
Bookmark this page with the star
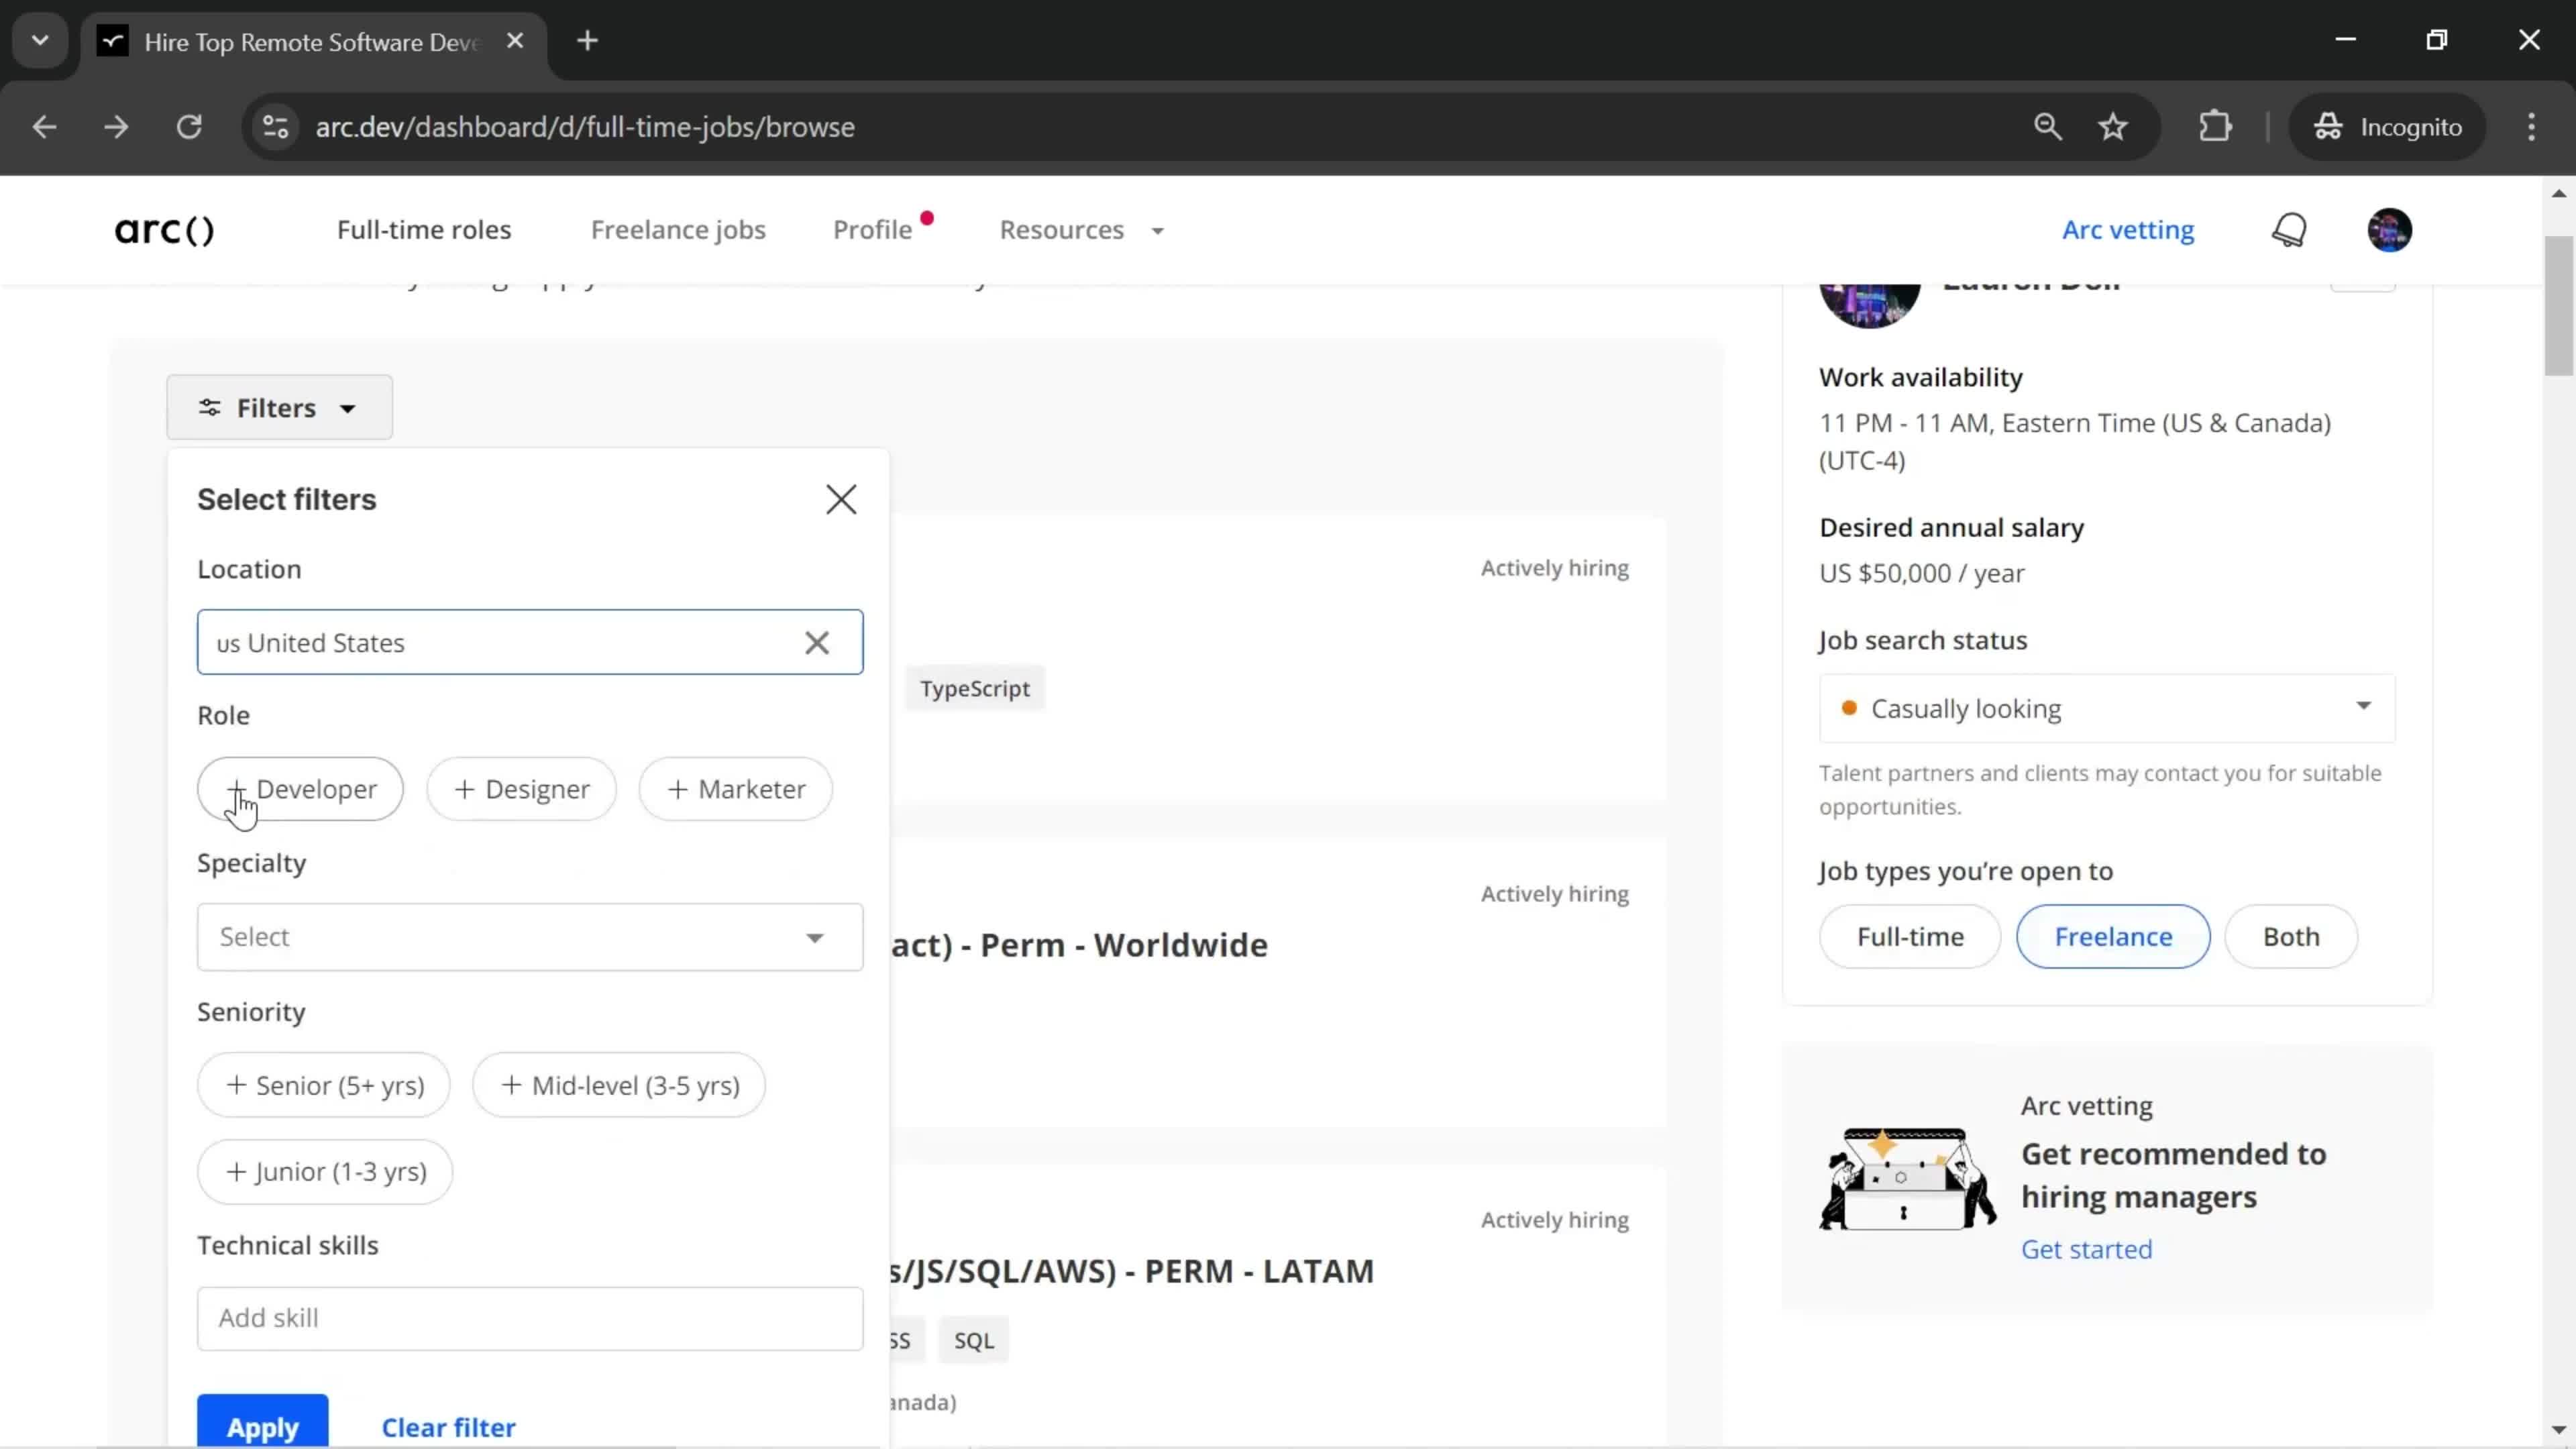point(2113,127)
